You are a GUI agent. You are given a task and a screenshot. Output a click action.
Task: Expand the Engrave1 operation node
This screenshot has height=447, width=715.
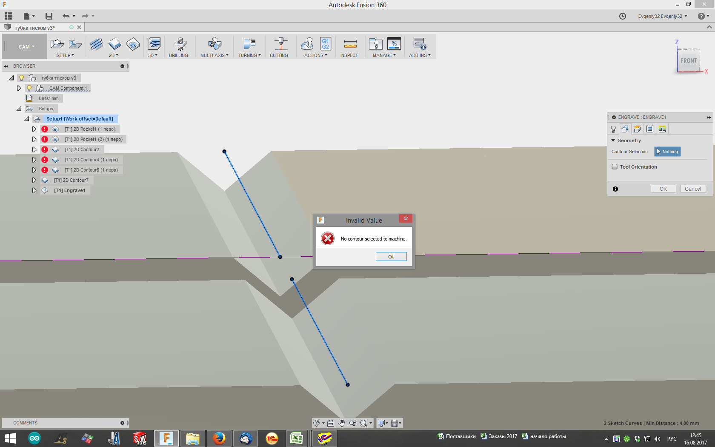point(34,190)
